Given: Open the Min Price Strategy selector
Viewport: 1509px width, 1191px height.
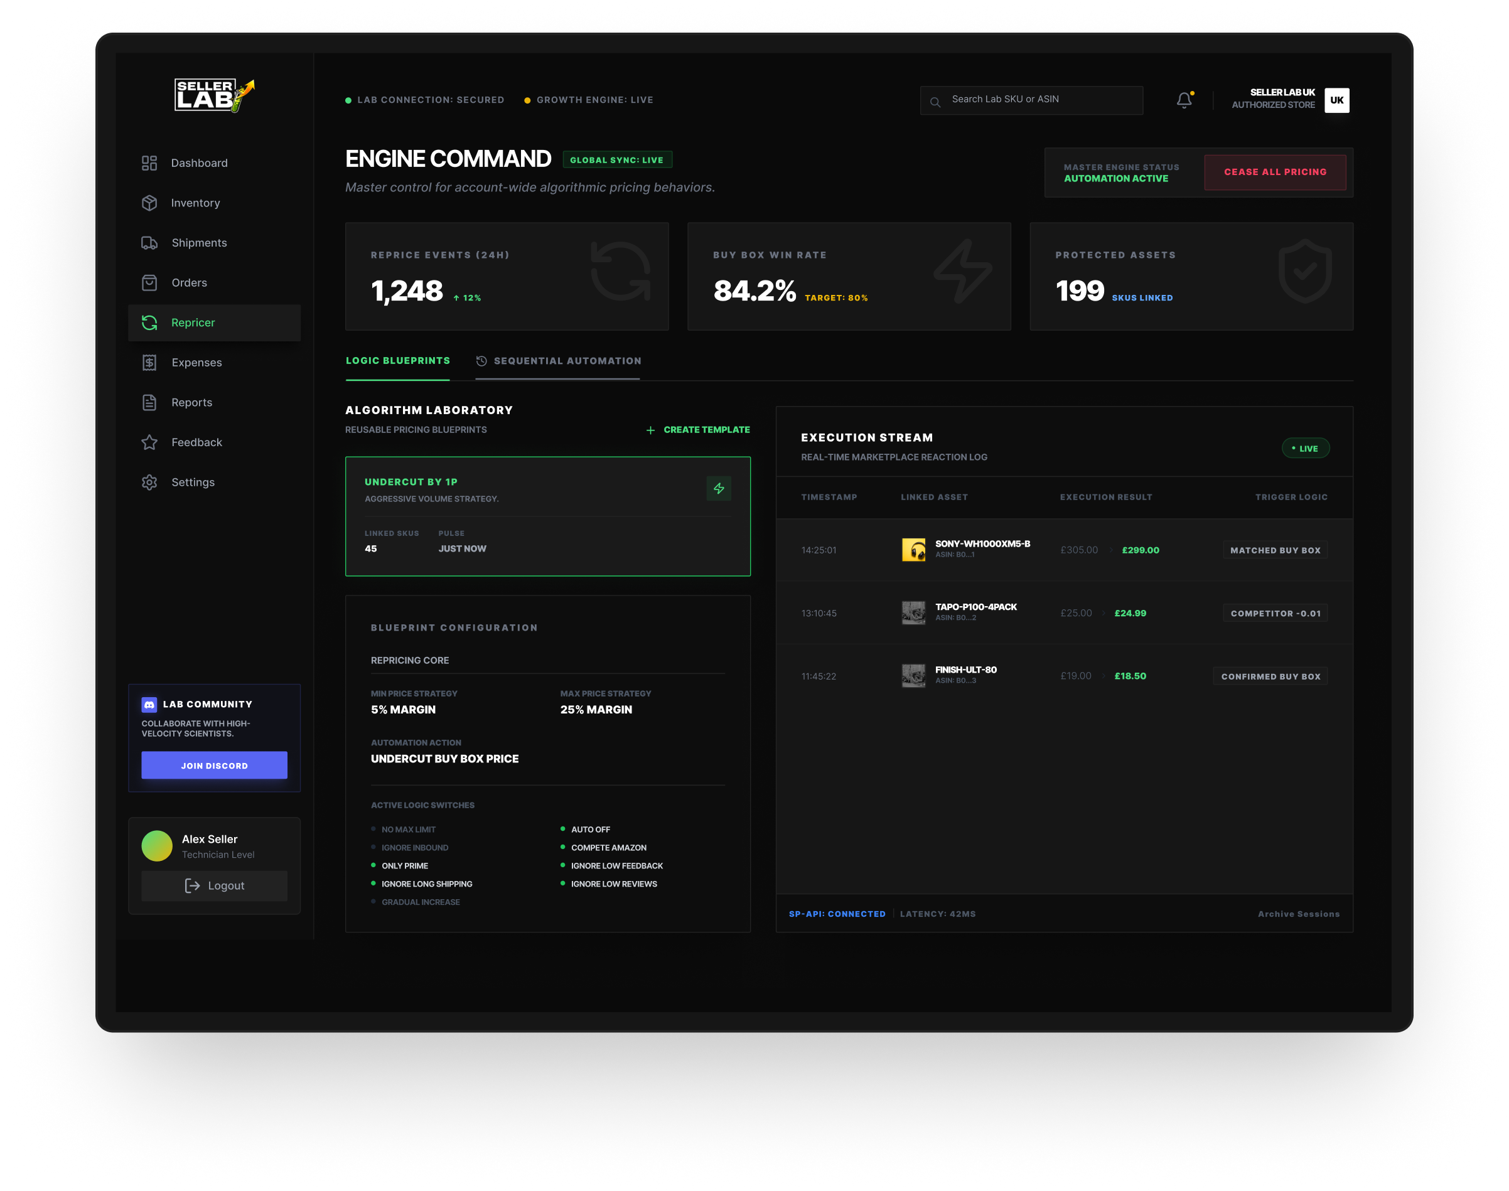Looking at the screenshot, I should [x=405, y=709].
